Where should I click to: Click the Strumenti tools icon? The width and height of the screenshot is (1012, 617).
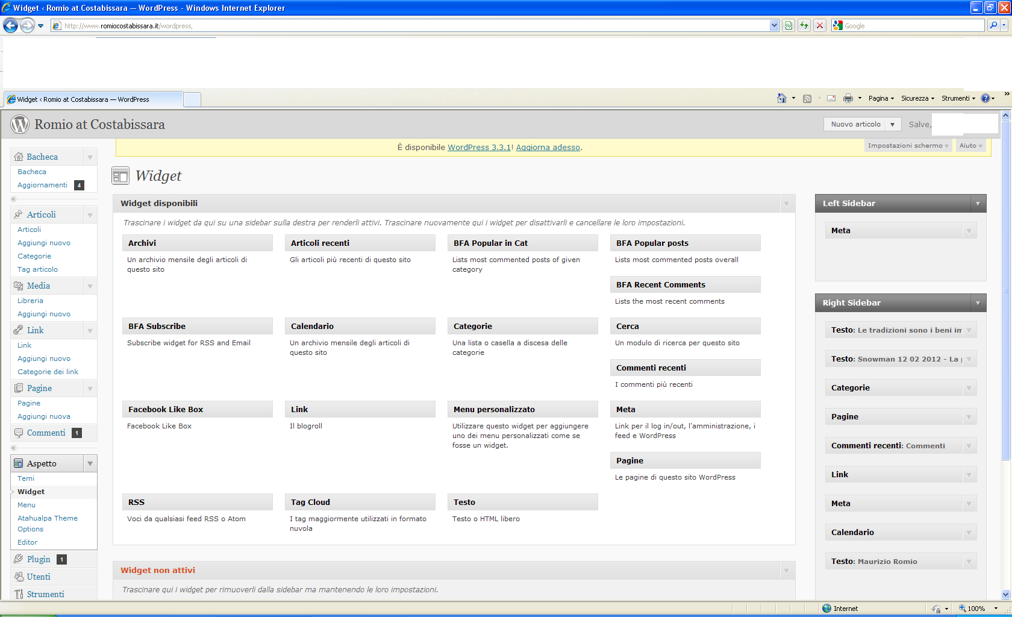[19, 594]
